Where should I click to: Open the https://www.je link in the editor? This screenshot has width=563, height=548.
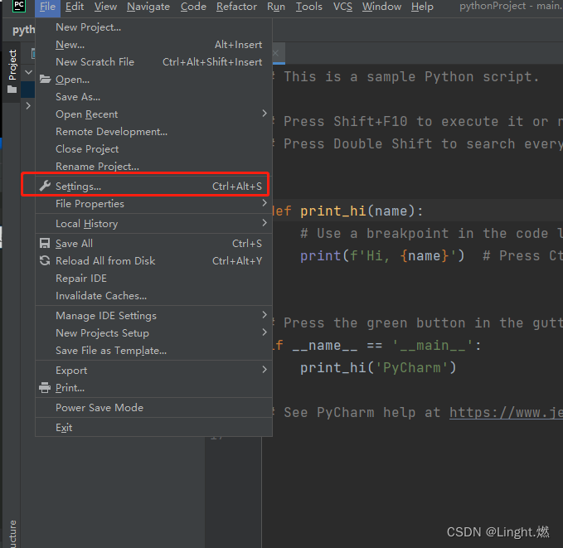tap(506, 412)
